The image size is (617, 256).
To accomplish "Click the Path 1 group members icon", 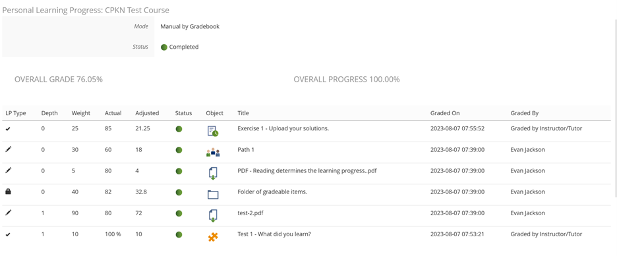I will [x=213, y=152].
